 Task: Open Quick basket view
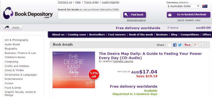189,20
